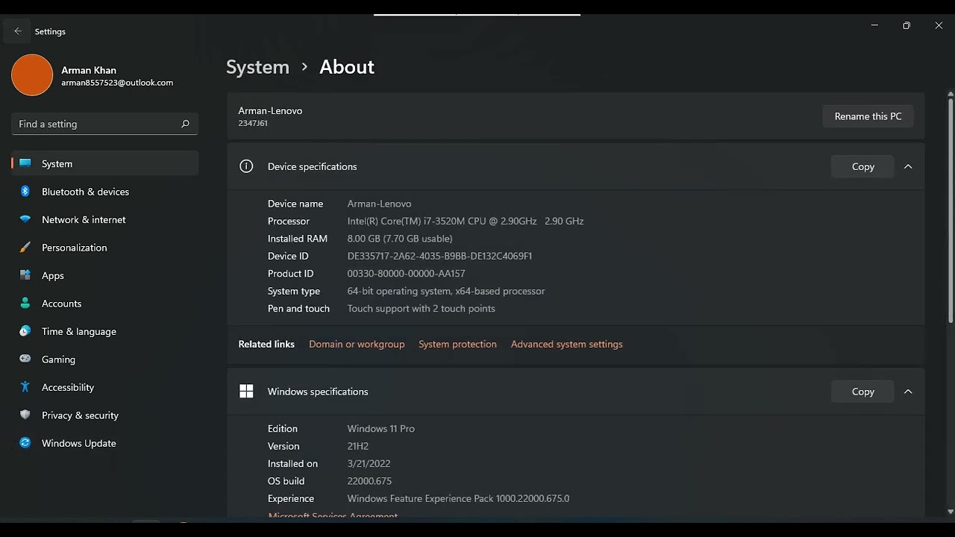The height and width of the screenshot is (537, 955).
Task: Open Accessibility settings
Action: (105, 387)
